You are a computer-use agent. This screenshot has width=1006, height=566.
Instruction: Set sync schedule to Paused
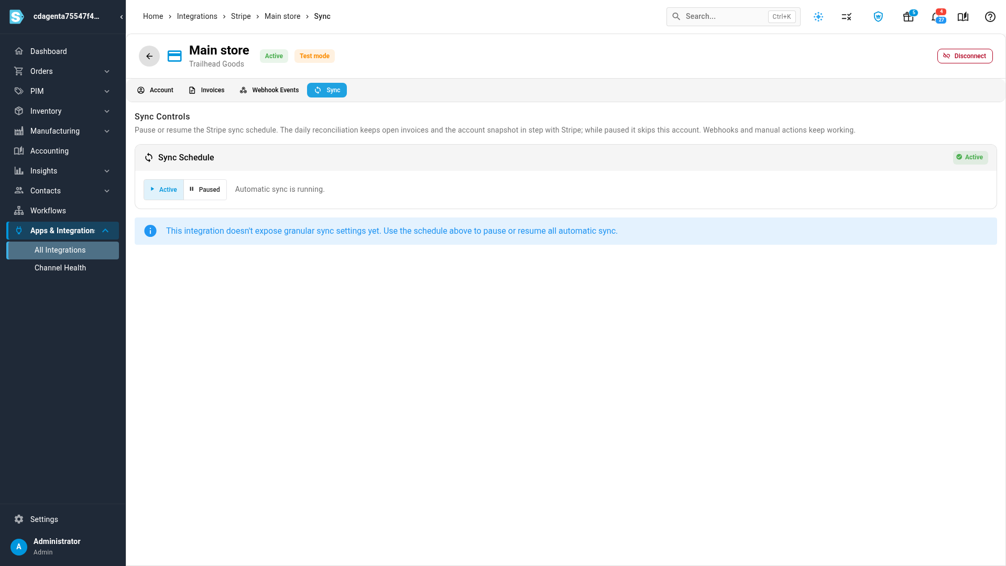point(205,190)
